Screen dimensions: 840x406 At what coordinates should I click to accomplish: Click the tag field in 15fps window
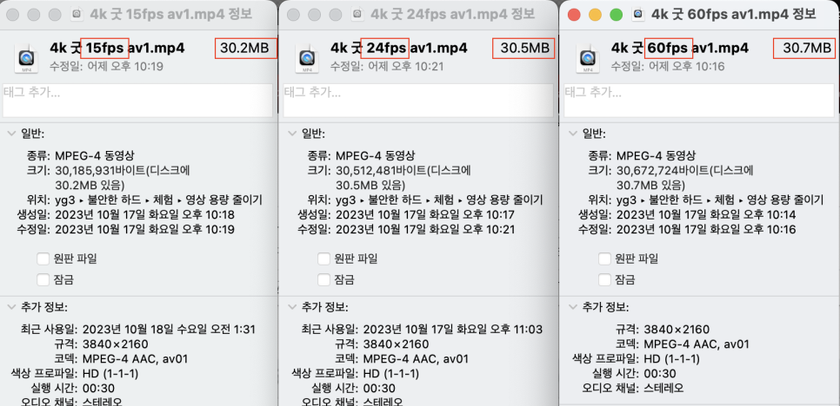pyautogui.click(x=137, y=100)
